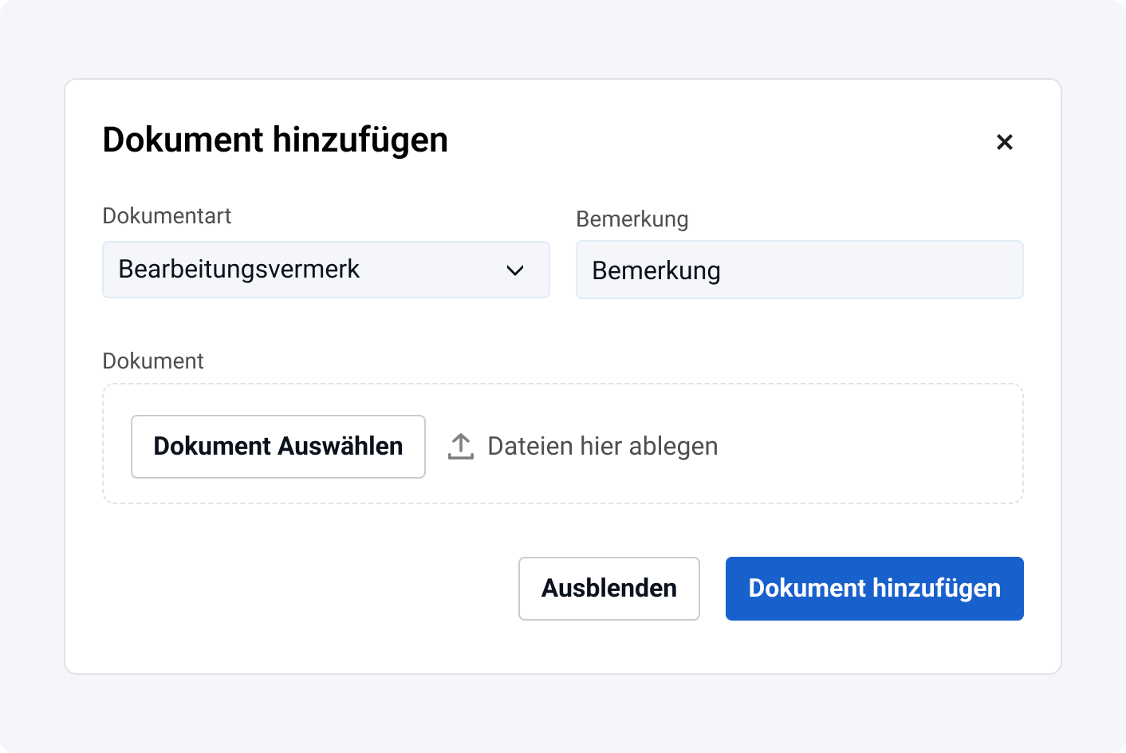Click the Ausblenden button

609,589
